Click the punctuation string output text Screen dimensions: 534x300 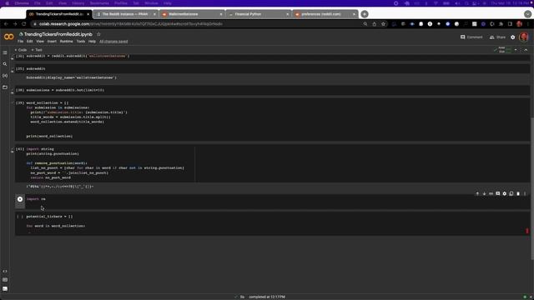point(60,187)
